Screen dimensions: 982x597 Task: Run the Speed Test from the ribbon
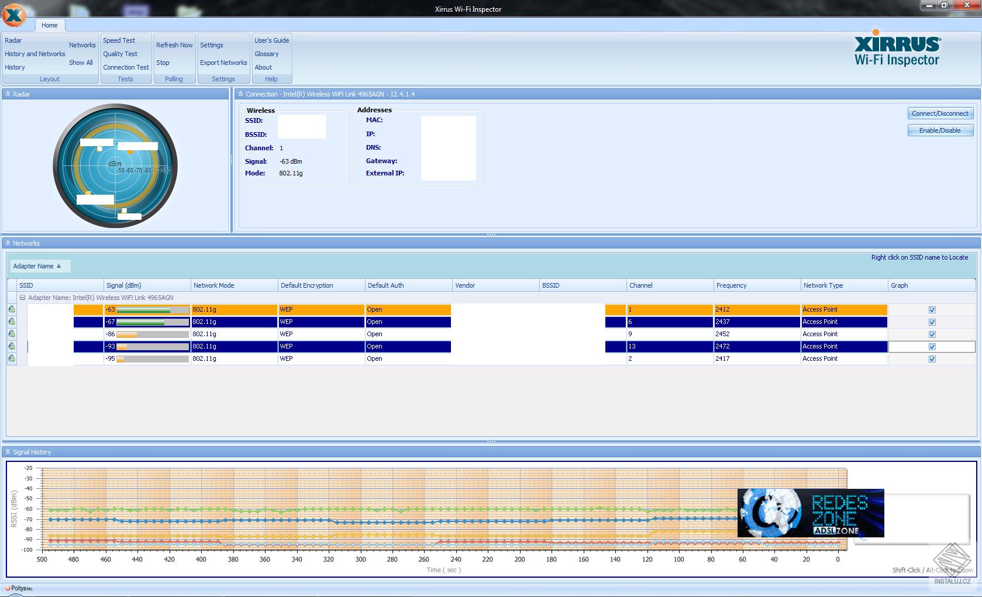click(119, 40)
